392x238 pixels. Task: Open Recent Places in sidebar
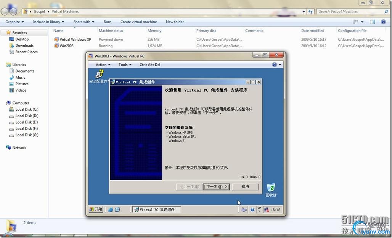[x=26, y=52]
